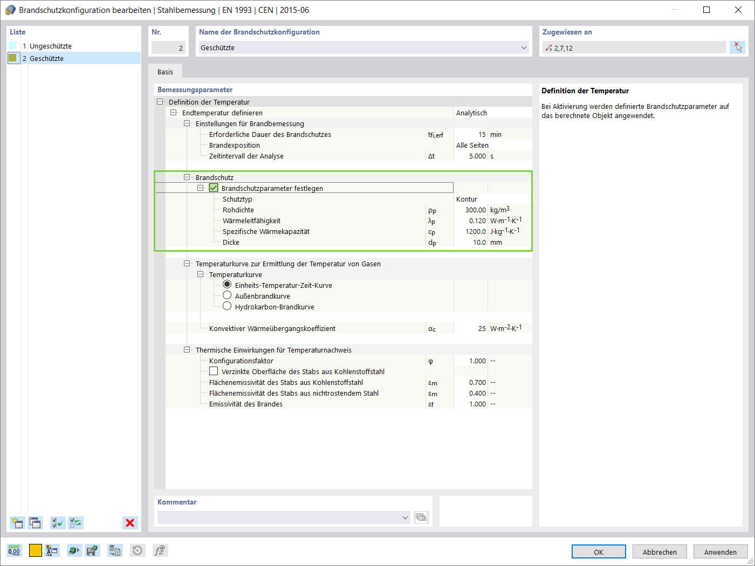755x566 pixels.
Task: Switch to the Basis tab
Action: [x=166, y=72]
